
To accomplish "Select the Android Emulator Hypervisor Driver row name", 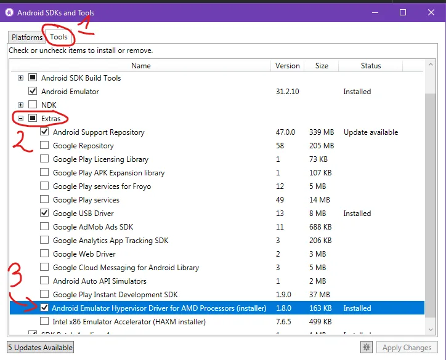I will point(159,308).
